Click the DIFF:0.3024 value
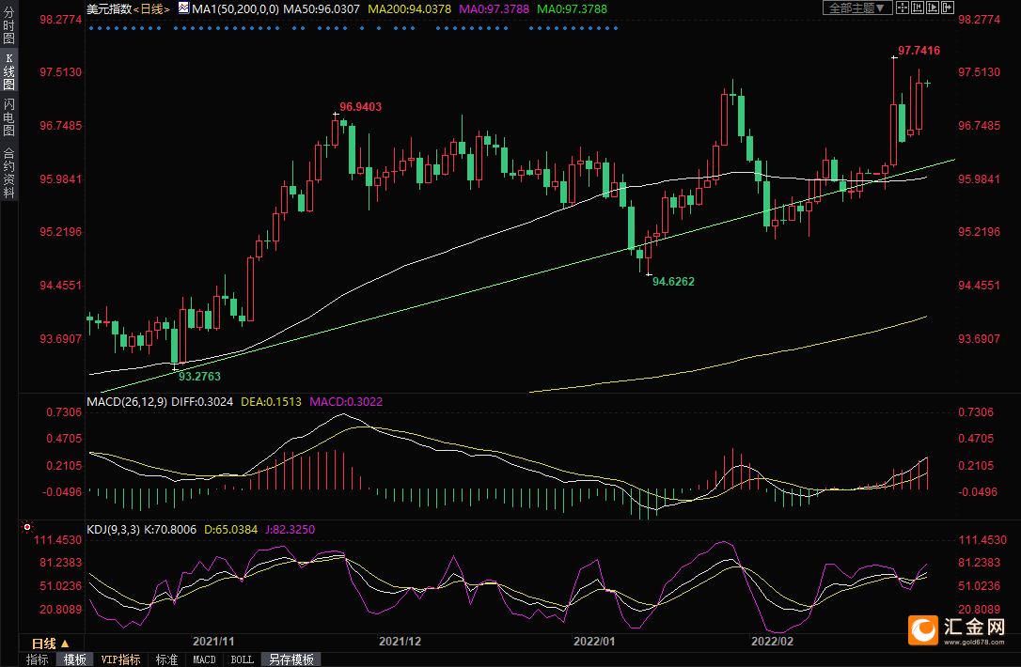The height and width of the screenshot is (667, 1021). 202,401
